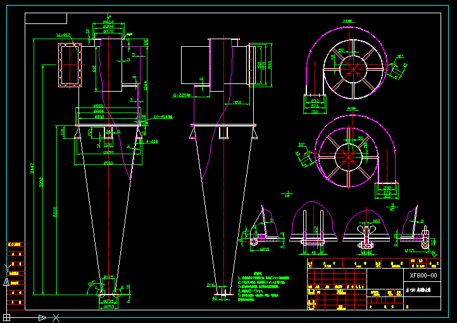Image resolution: width=457 pixels, height=323 pixels.
Task: Select the 30° angle label on upper volute
Action: click(x=401, y=56)
